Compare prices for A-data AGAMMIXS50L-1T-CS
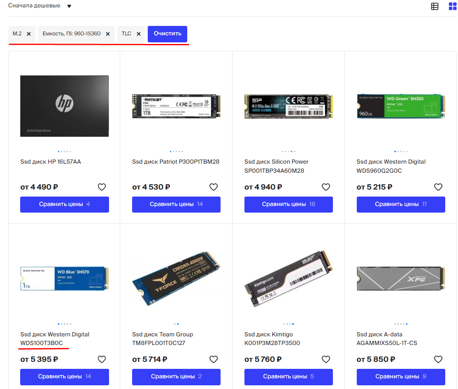This screenshot has height=389, width=458. coord(401,377)
